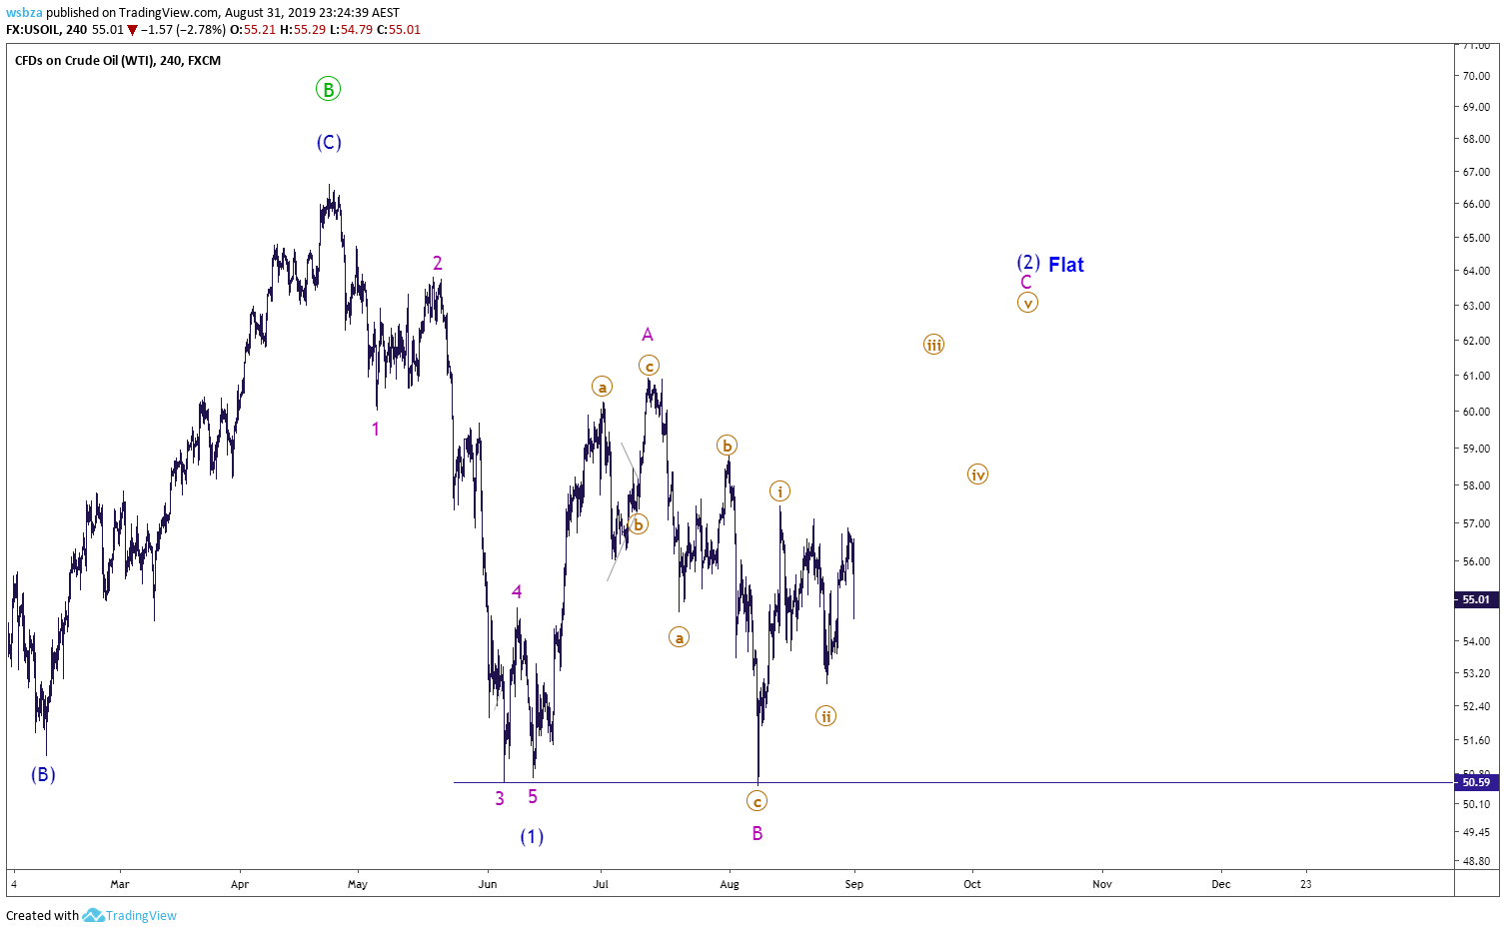Click the Jul label on time axis
The image size is (1506, 933).
coord(601,884)
